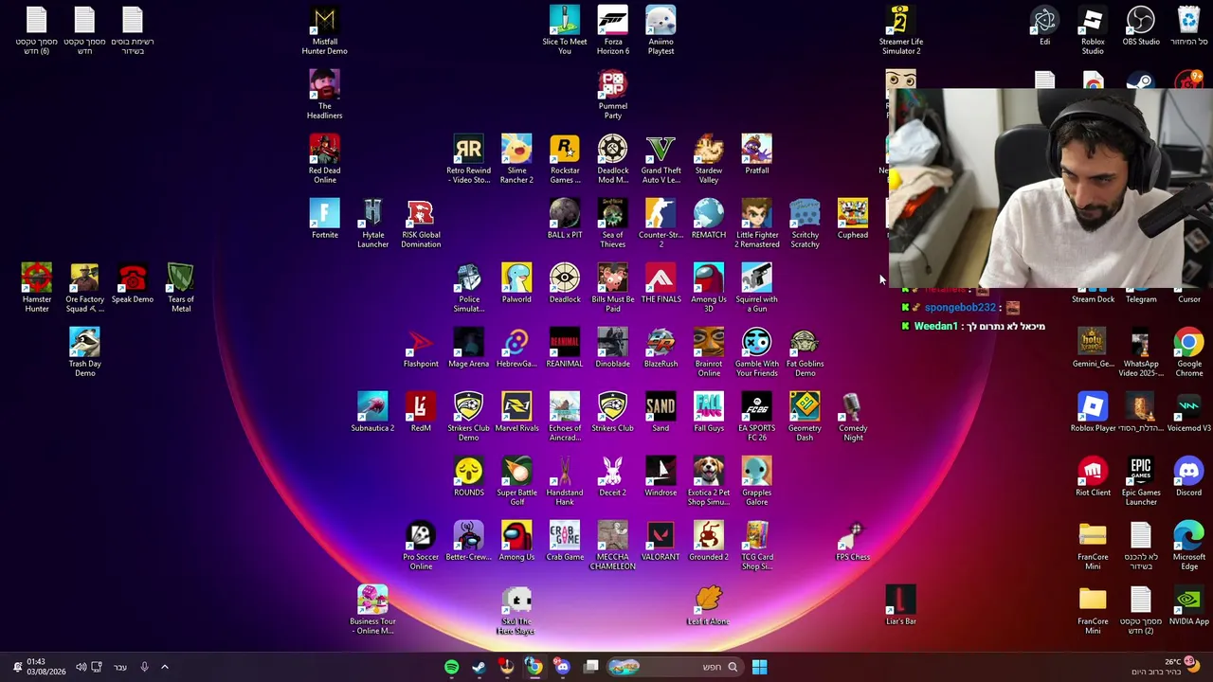The height and width of the screenshot is (682, 1213).
Task: Open OBS Studio from the desktop
Action: click(1141, 26)
